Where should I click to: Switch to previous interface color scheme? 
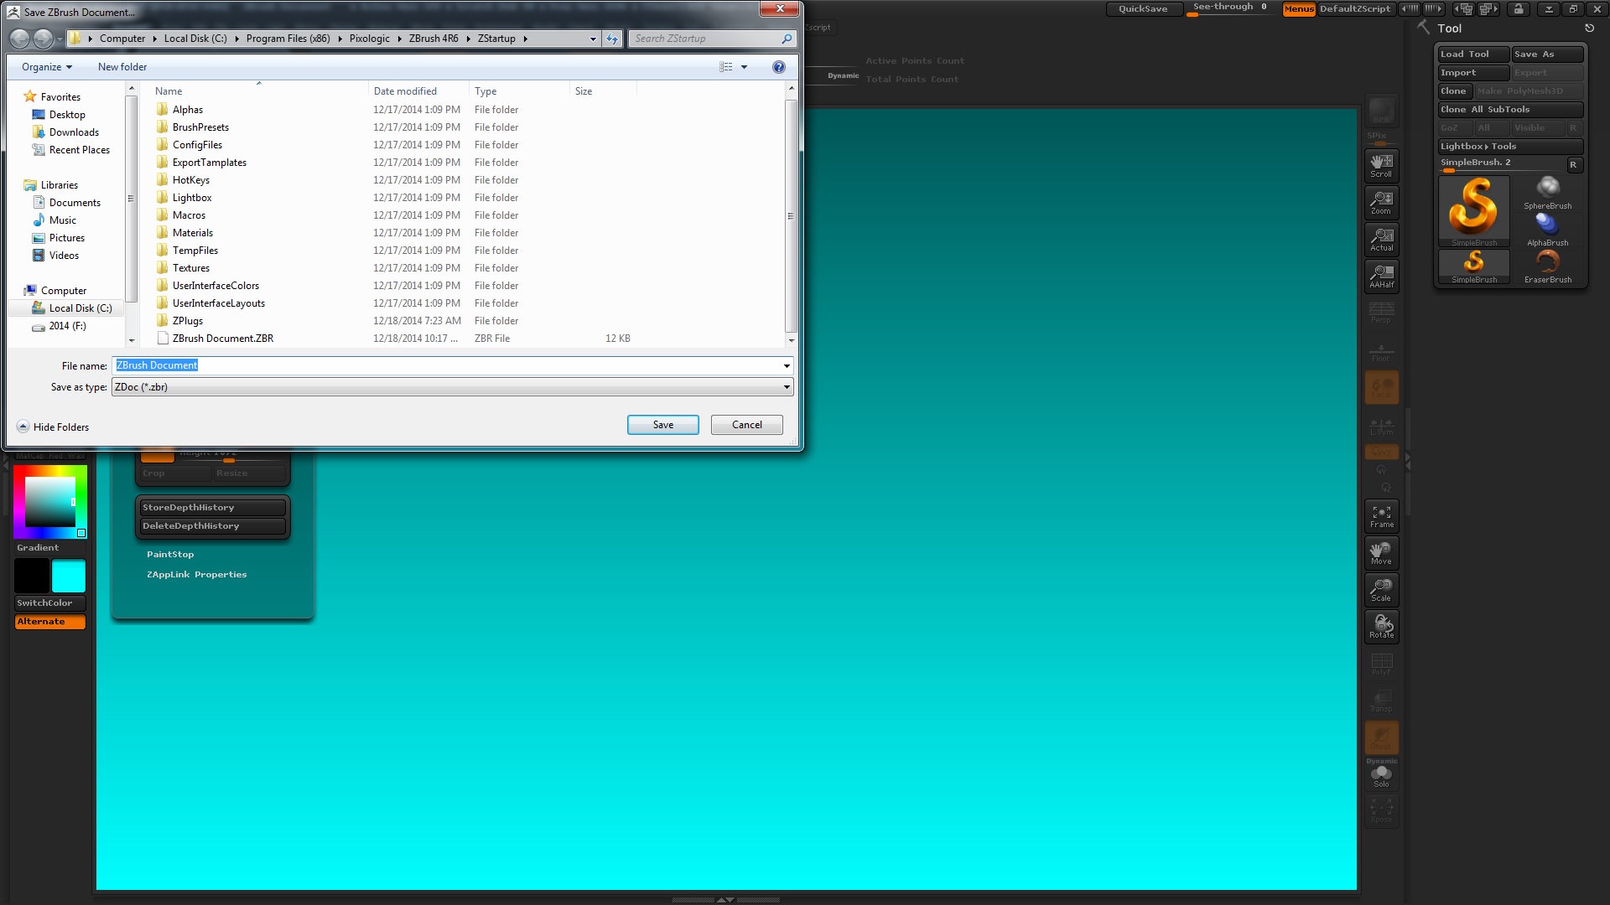point(1410,9)
